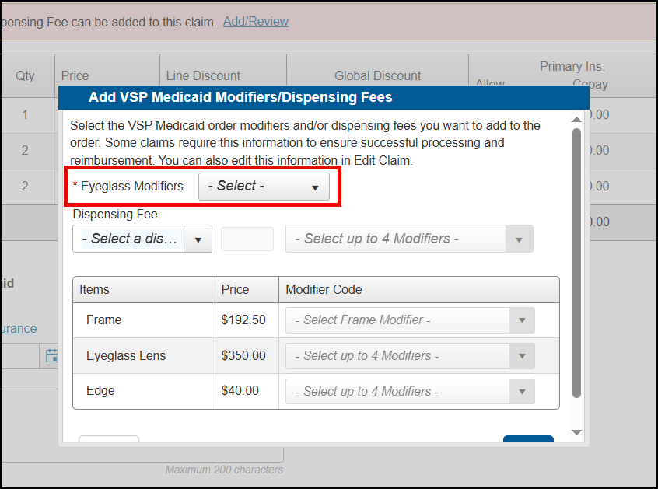Open Edge modifier code dropdown

point(410,392)
